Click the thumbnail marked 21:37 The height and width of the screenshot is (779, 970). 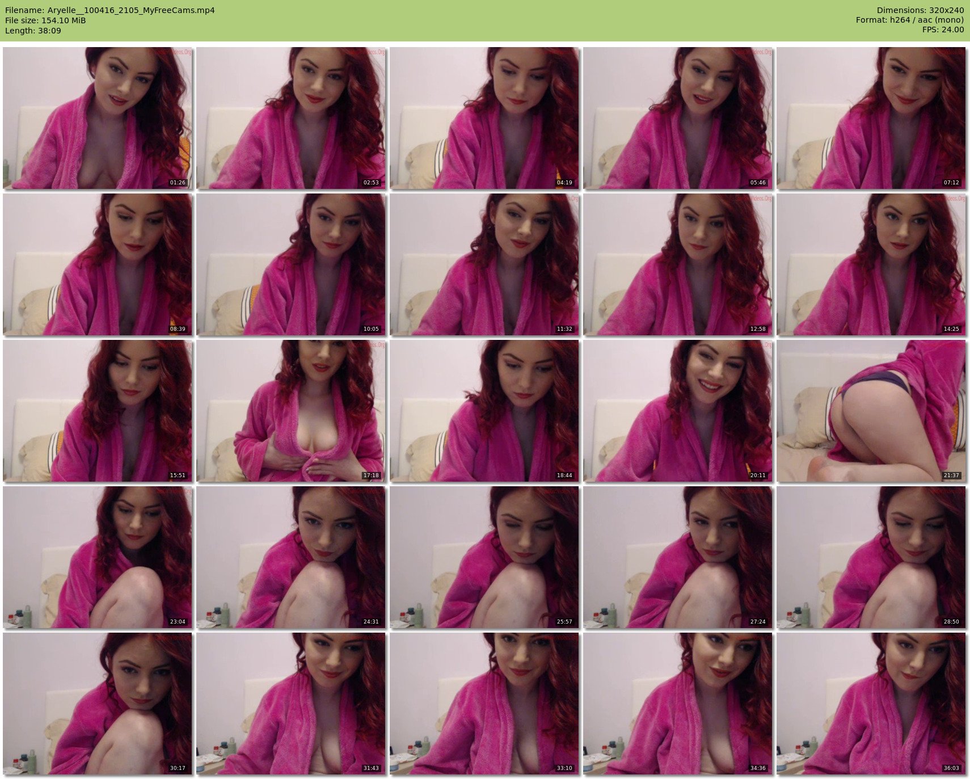coord(871,411)
